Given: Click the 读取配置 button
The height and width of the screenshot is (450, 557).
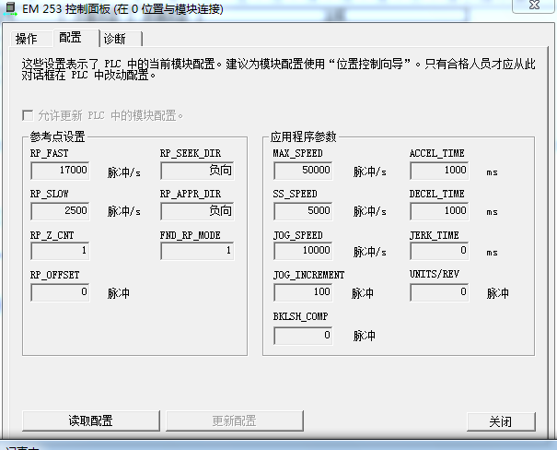Looking at the screenshot, I should (x=90, y=420).
